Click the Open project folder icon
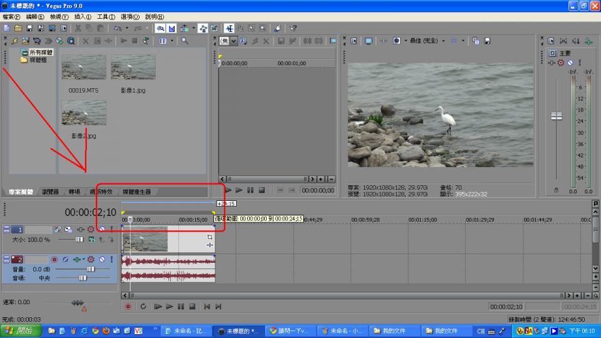Image resolution: width=601 pixels, height=338 pixels. click(x=18, y=28)
